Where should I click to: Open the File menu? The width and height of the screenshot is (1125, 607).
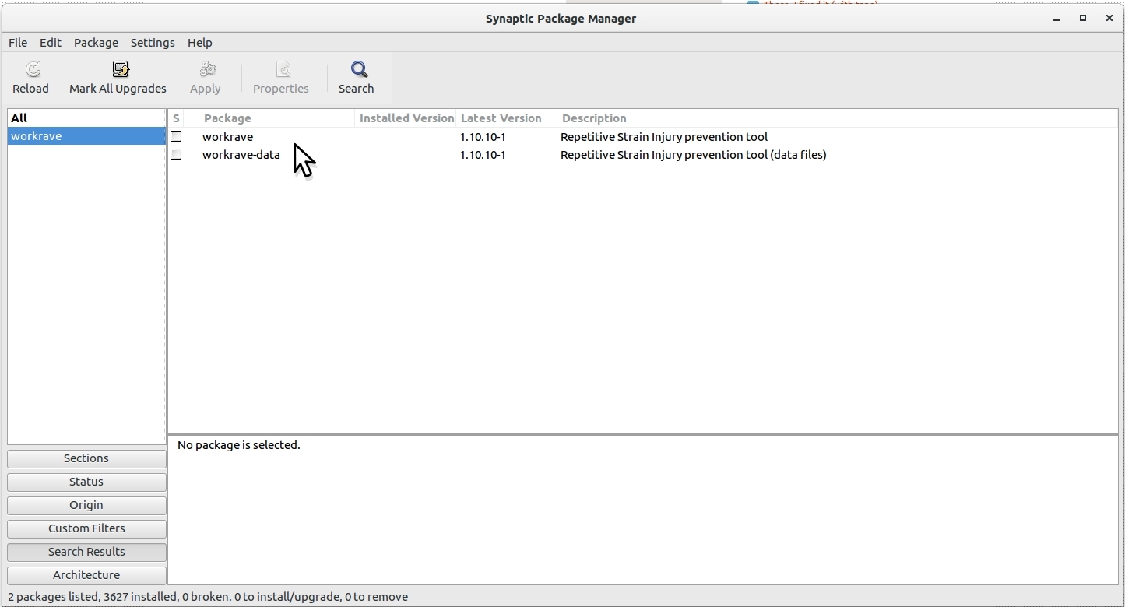[18, 43]
